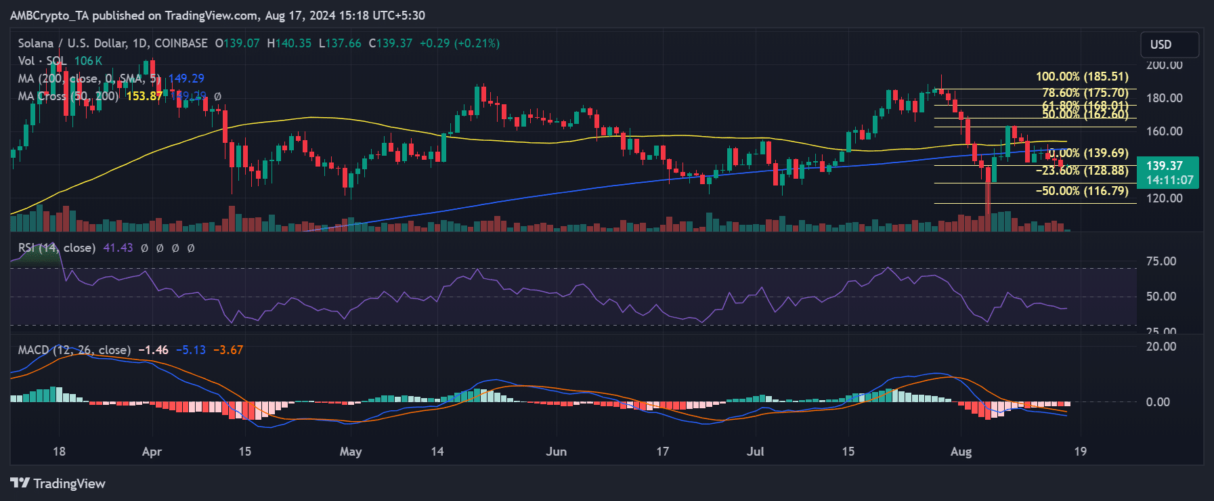This screenshot has width=1214, height=501.
Task: Click the '14' date on time axis
Action: point(437,452)
